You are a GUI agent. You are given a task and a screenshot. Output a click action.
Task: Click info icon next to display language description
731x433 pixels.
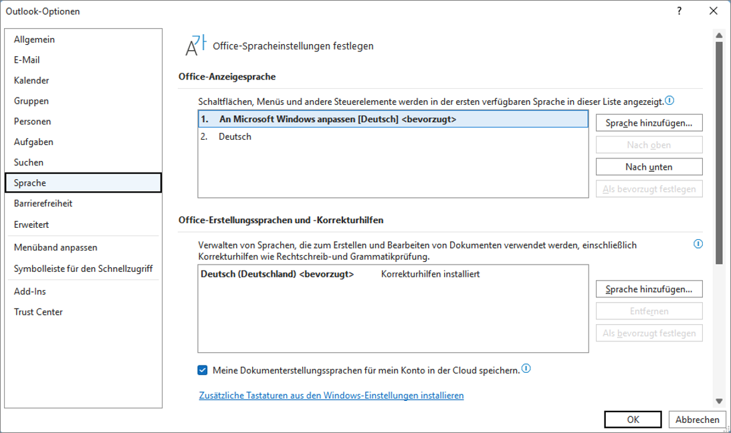[x=669, y=101]
